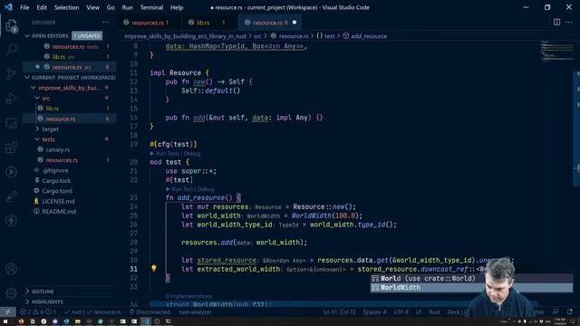Open the Extensions view icon
580x326 pixels.
(x=12, y=148)
